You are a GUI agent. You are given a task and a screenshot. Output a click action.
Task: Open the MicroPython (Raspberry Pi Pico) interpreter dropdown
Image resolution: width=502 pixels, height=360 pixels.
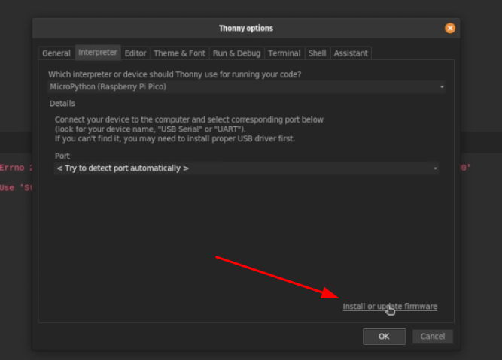point(246,87)
